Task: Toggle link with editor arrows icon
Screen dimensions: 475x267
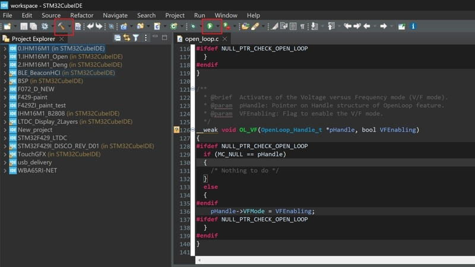Action: (x=126, y=38)
